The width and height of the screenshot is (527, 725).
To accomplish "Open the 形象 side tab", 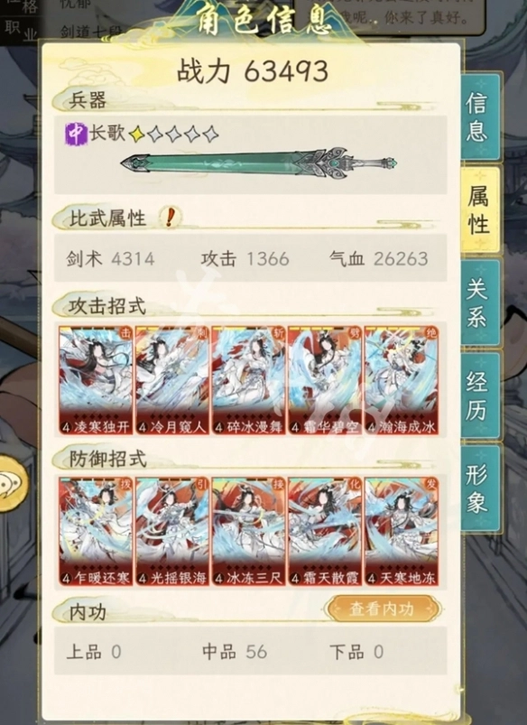I will click(480, 488).
